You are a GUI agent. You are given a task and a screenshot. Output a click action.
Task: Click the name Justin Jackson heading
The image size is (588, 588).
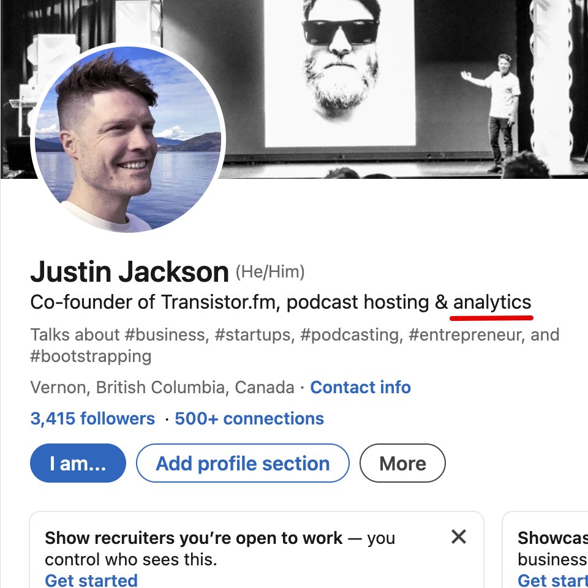(x=129, y=272)
